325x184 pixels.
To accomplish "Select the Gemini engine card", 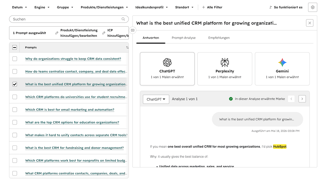I will click(x=282, y=69).
